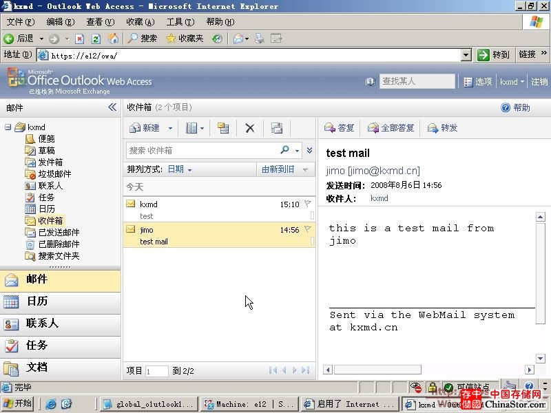This screenshot has height=413, width=551.
Task: Open the search scope dropdown arrow
Action: pyautogui.click(x=298, y=151)
